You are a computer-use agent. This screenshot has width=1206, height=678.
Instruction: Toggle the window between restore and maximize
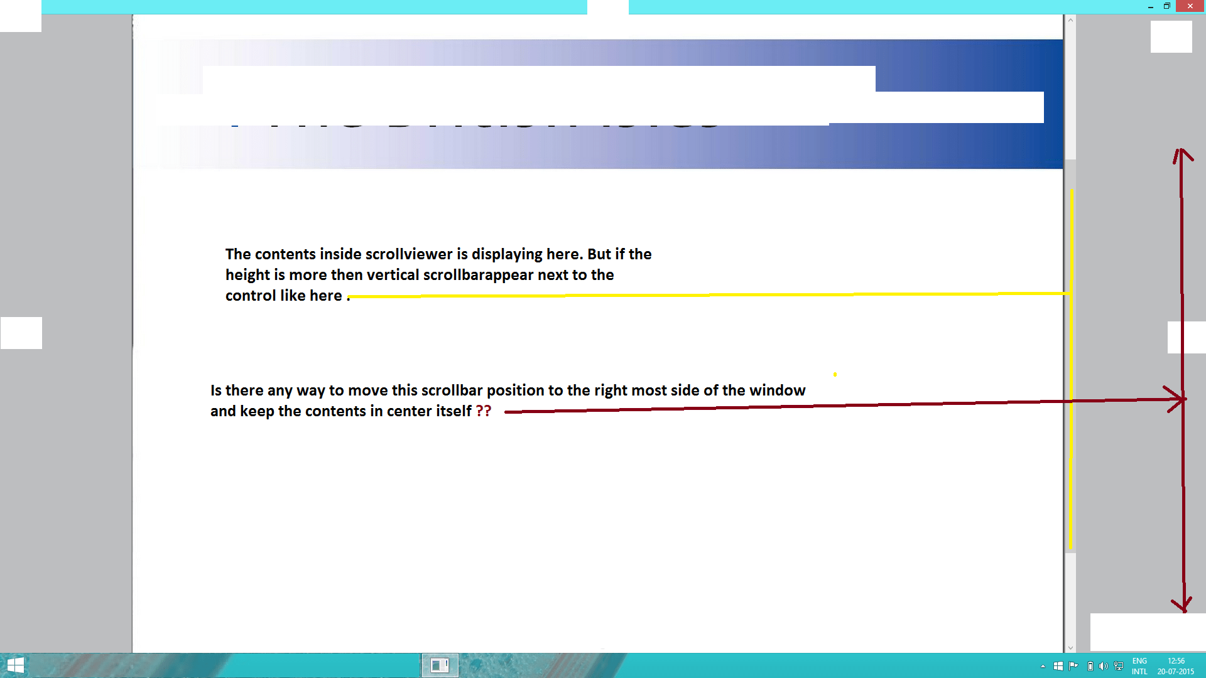pos(1167,6)
